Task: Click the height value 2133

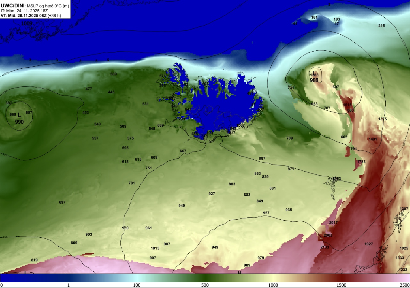Action: tap(325, 247)
